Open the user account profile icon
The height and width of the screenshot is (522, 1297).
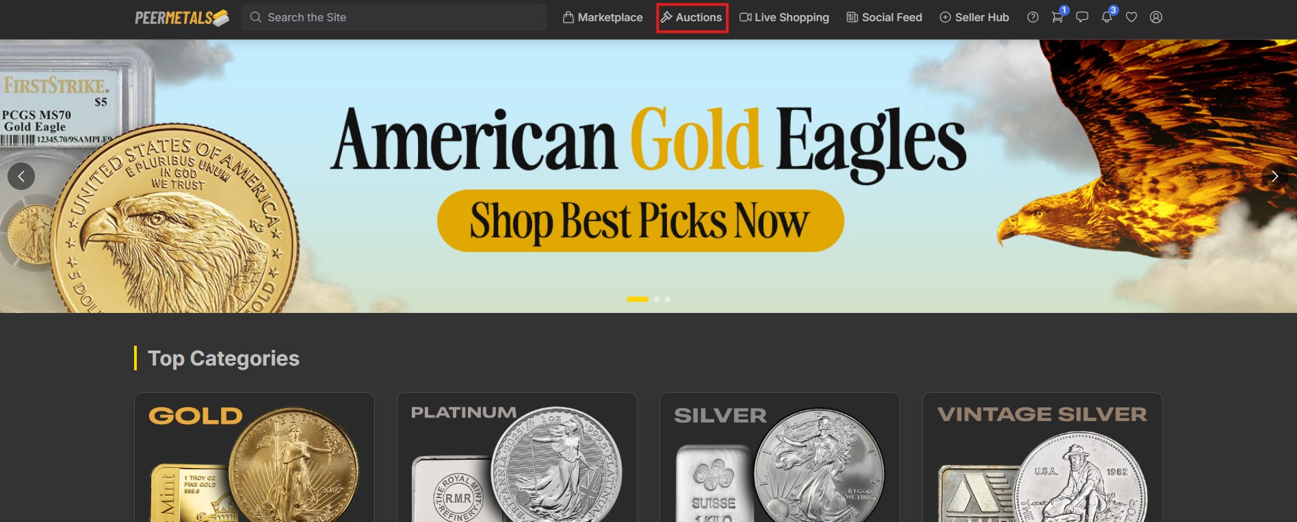point(1156,17)
